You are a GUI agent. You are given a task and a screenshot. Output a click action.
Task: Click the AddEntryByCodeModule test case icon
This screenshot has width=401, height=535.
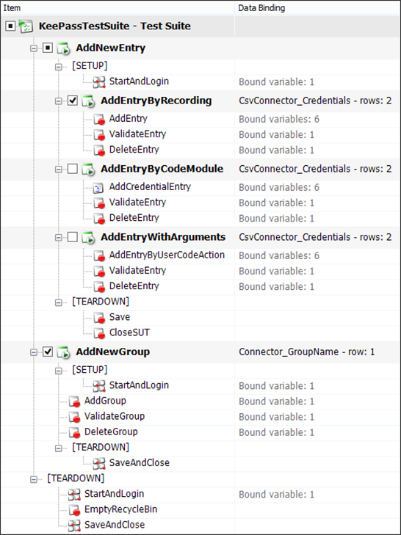88,170
